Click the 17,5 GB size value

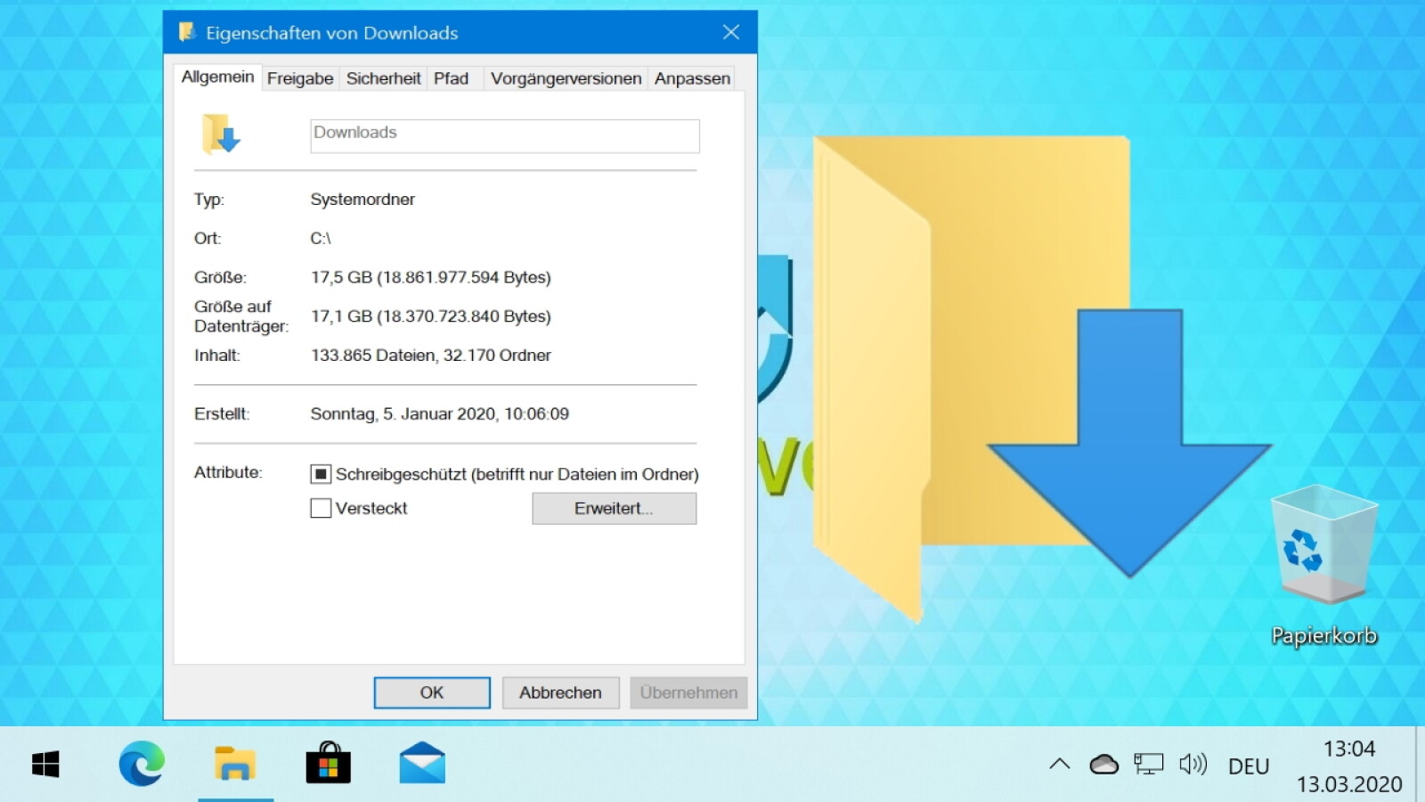(431, 277)
